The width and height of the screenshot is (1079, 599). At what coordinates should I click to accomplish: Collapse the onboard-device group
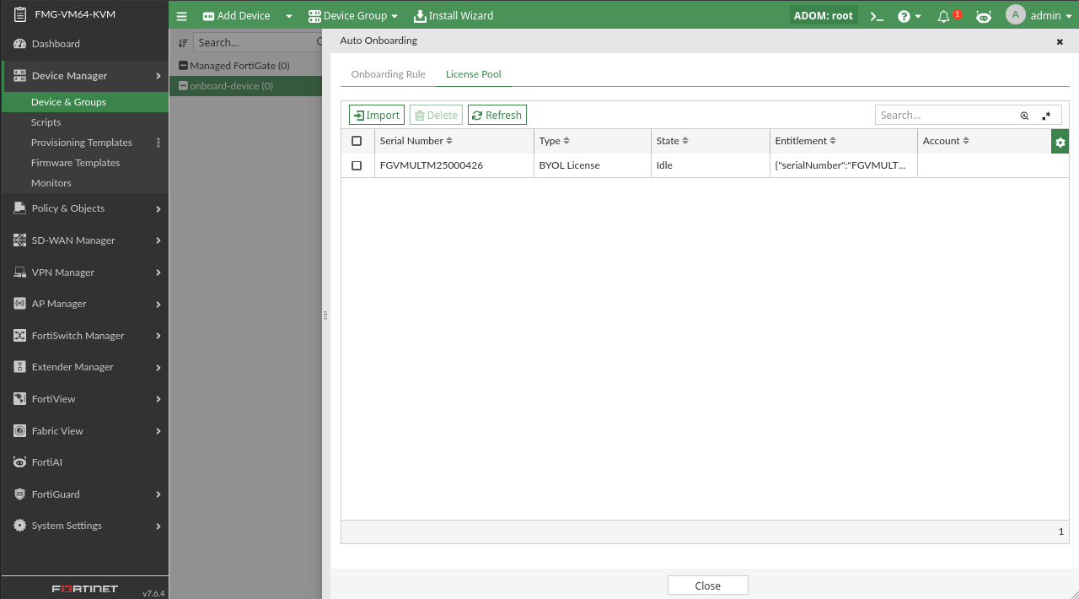point(183,86)
